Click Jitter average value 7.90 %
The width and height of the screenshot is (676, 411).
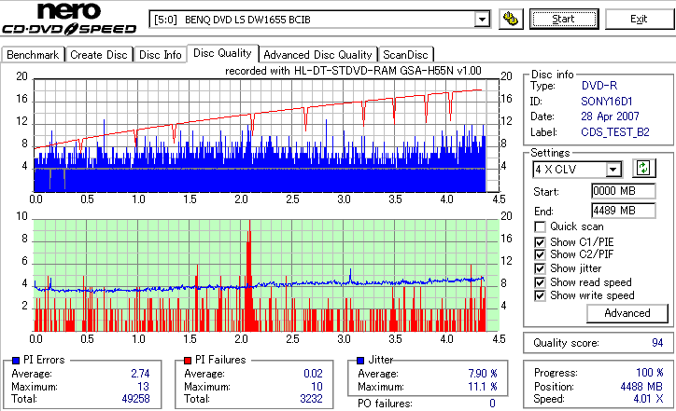coord(483,374)
